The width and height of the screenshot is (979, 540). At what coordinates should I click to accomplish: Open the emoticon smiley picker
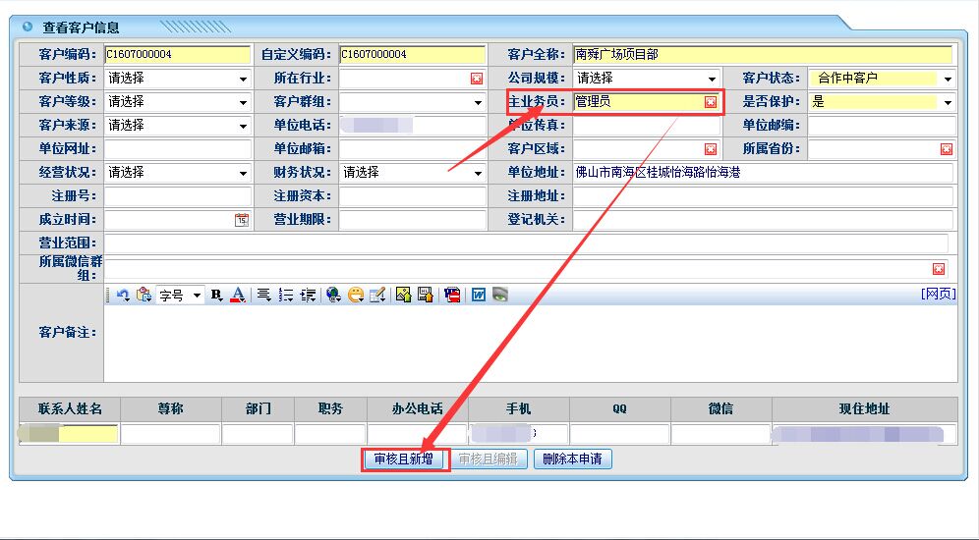pyautogui.click(x=356, y=295)
